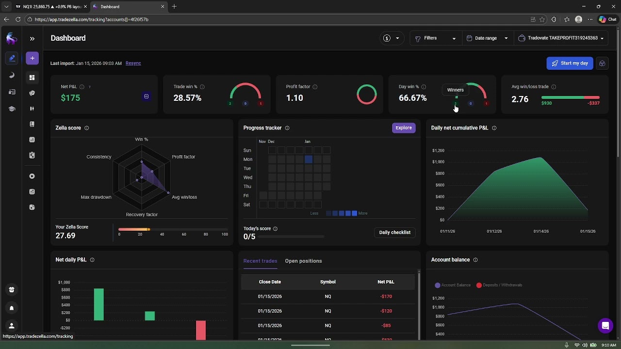Open the Filters dropdown

point(436,38)
